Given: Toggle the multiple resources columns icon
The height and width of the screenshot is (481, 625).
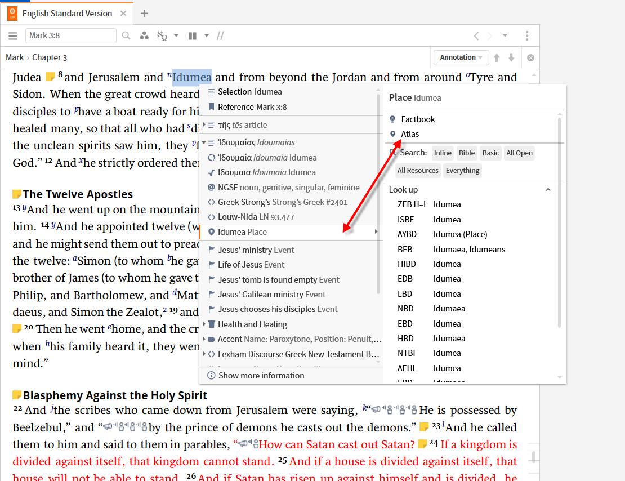Looking at the screenshot, I should click(193, 36).
